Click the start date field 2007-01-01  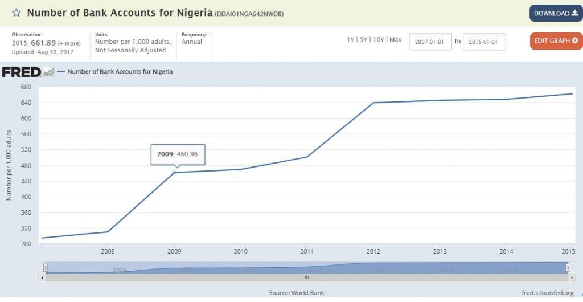click(430, 42)
